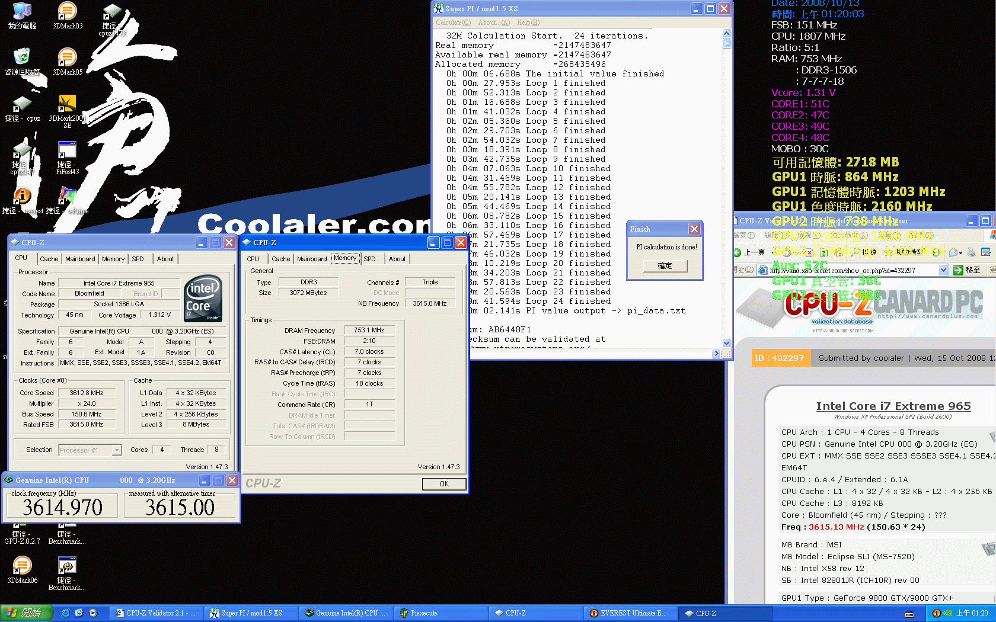The image size is (996, 622).
Task: Open the About tab in left CPU-Z
Action: point(165,259)
